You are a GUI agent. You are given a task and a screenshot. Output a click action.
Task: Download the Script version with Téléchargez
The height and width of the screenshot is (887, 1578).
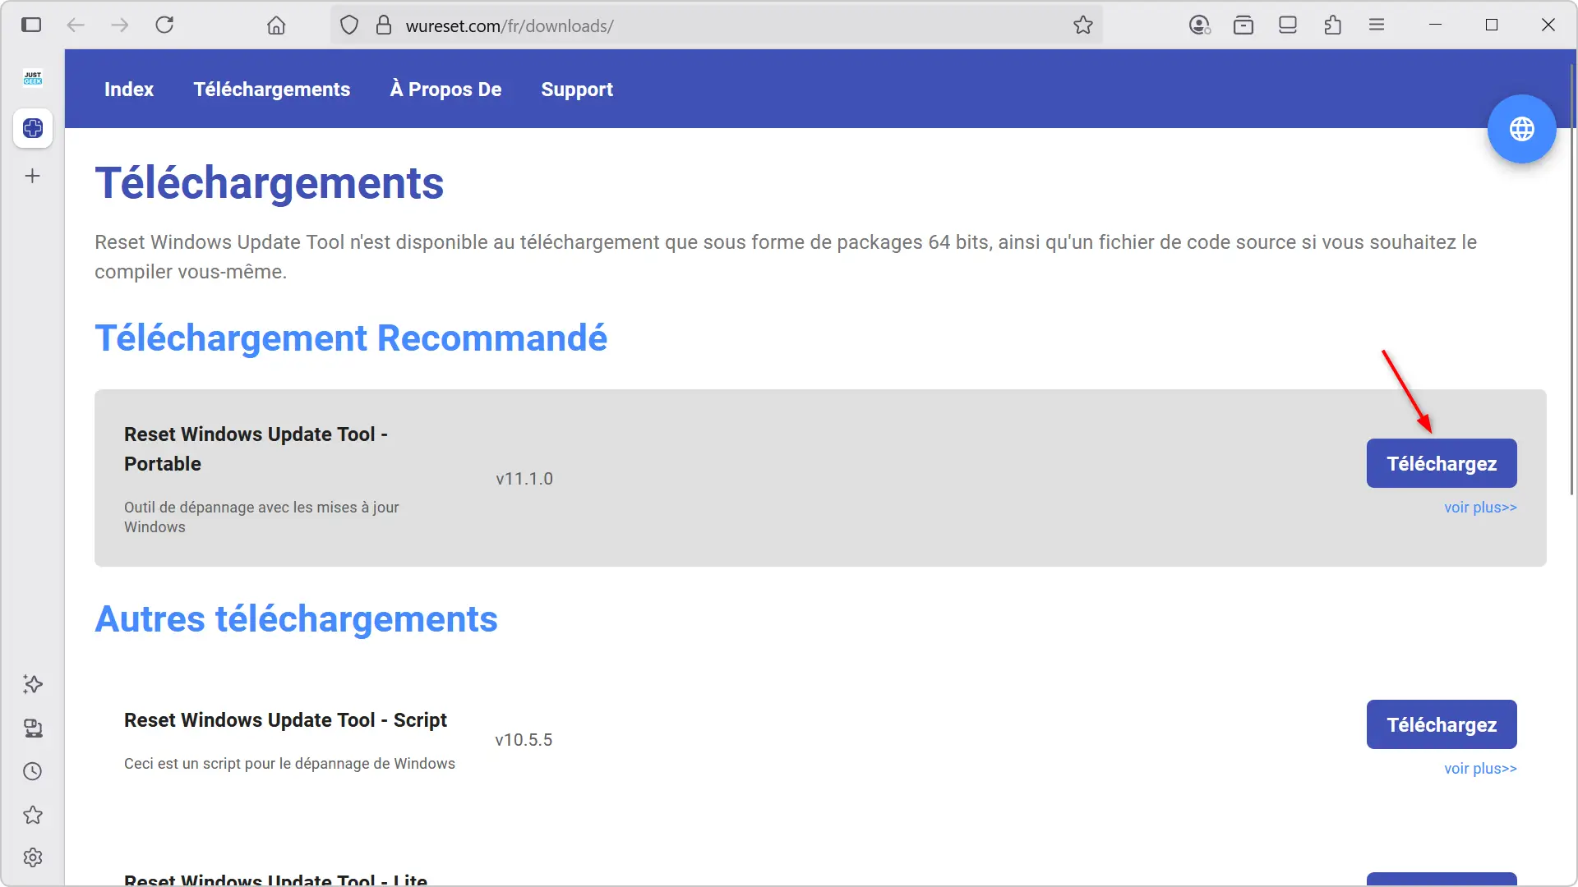click(1442, 724)
